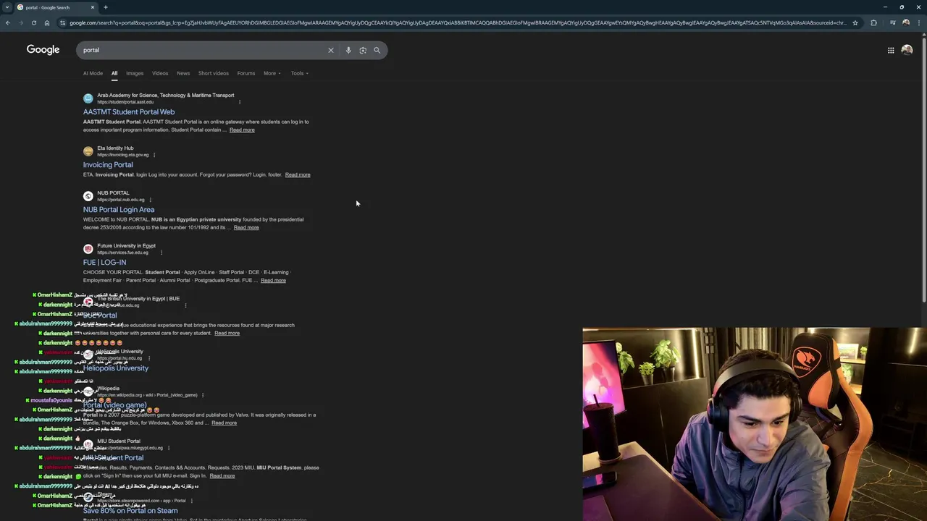Open Chrome profile avatar in toolbar
The width and height of the screenshot is (927, 521).
[906, 22]
